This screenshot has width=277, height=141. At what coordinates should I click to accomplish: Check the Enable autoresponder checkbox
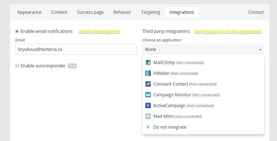[17, 66]
